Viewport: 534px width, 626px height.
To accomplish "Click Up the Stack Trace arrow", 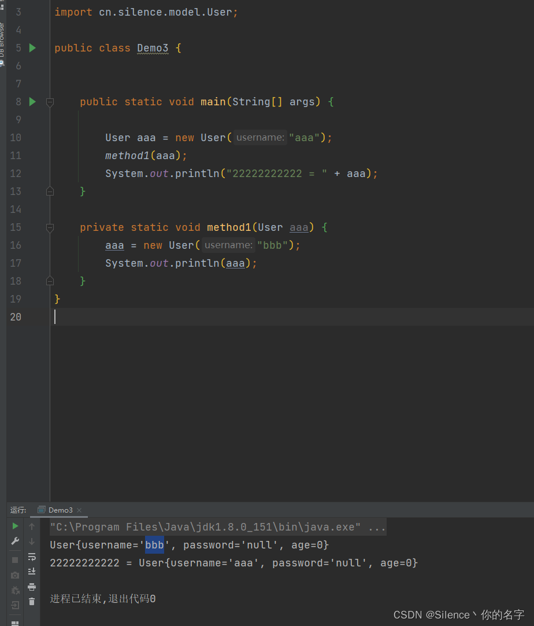I will [32, 526].
